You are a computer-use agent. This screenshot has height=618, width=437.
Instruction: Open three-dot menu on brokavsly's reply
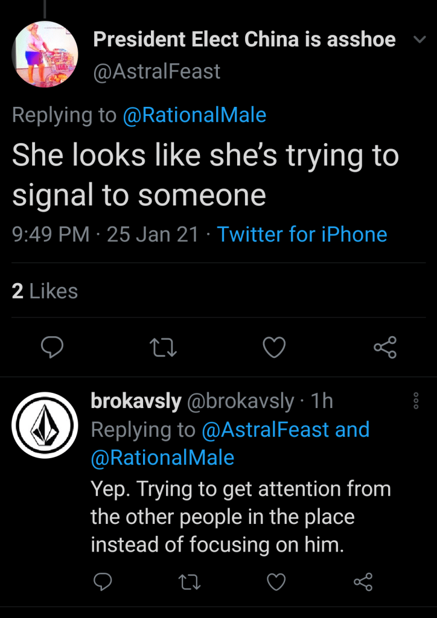[415, 401]
